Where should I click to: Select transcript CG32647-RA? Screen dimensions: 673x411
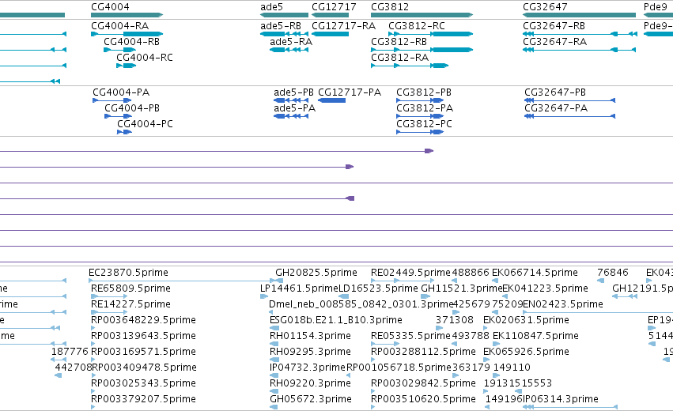click(554, 42)
